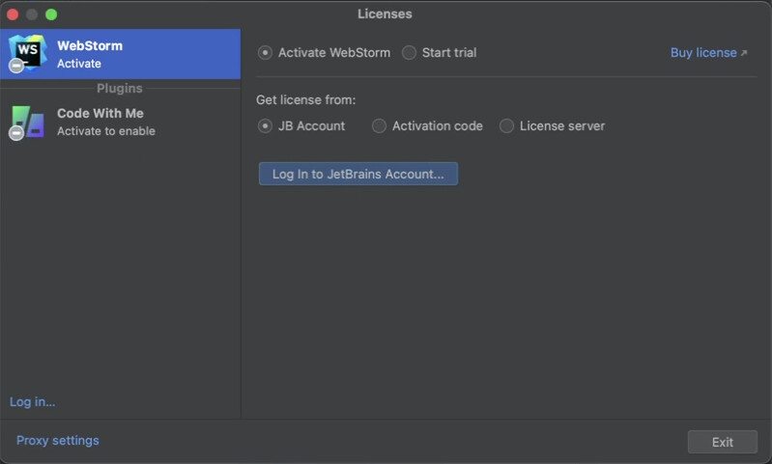The height and width of the screenshot is (464, 772).
Task: Click the red macOS close window button
Action: coord(13,14)
